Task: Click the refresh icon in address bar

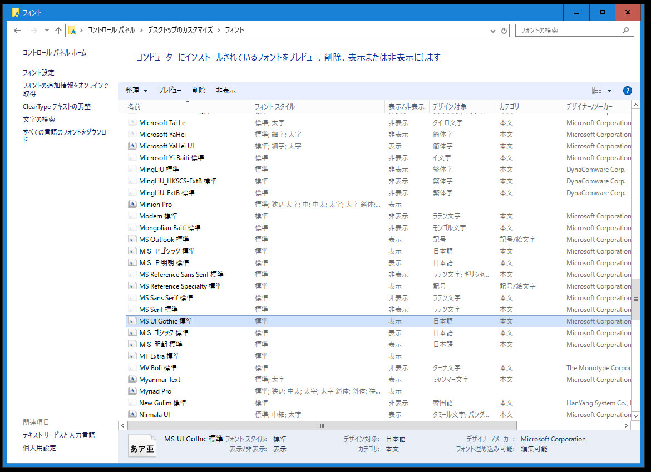Action: point(504,31)
